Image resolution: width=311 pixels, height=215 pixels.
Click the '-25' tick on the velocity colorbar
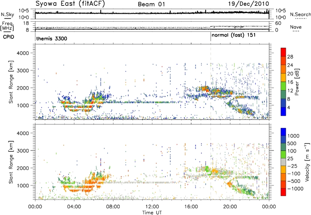(x=292, y=166)
